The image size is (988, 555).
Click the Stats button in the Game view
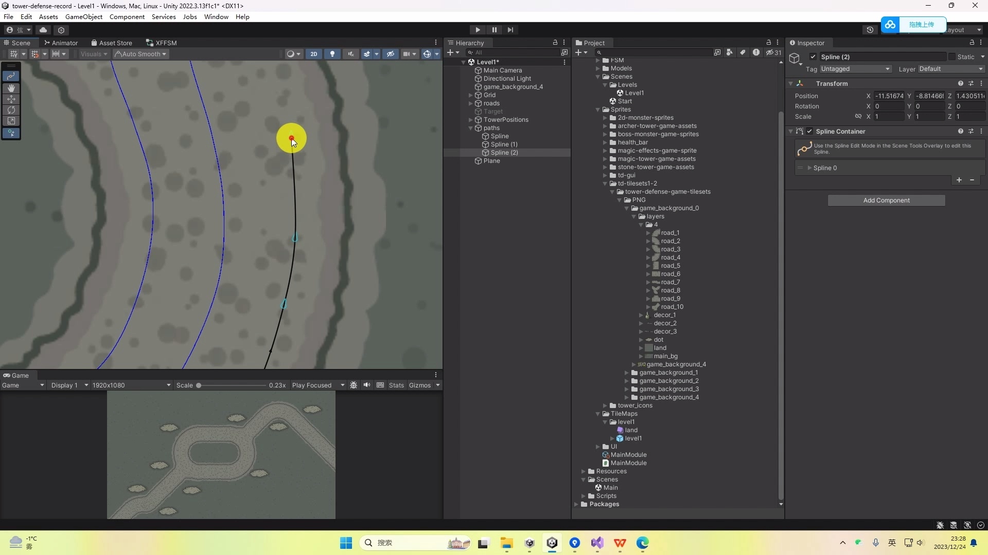coord(396,385)
